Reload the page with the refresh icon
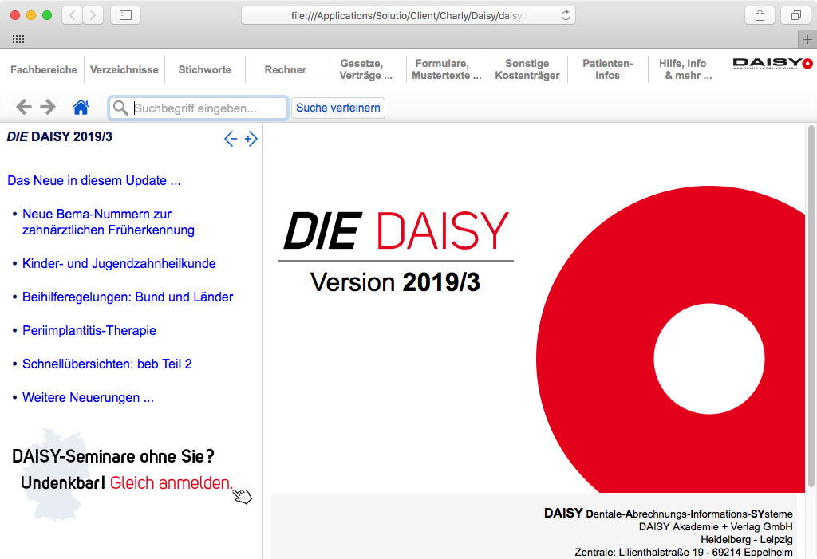 [566, 15]
